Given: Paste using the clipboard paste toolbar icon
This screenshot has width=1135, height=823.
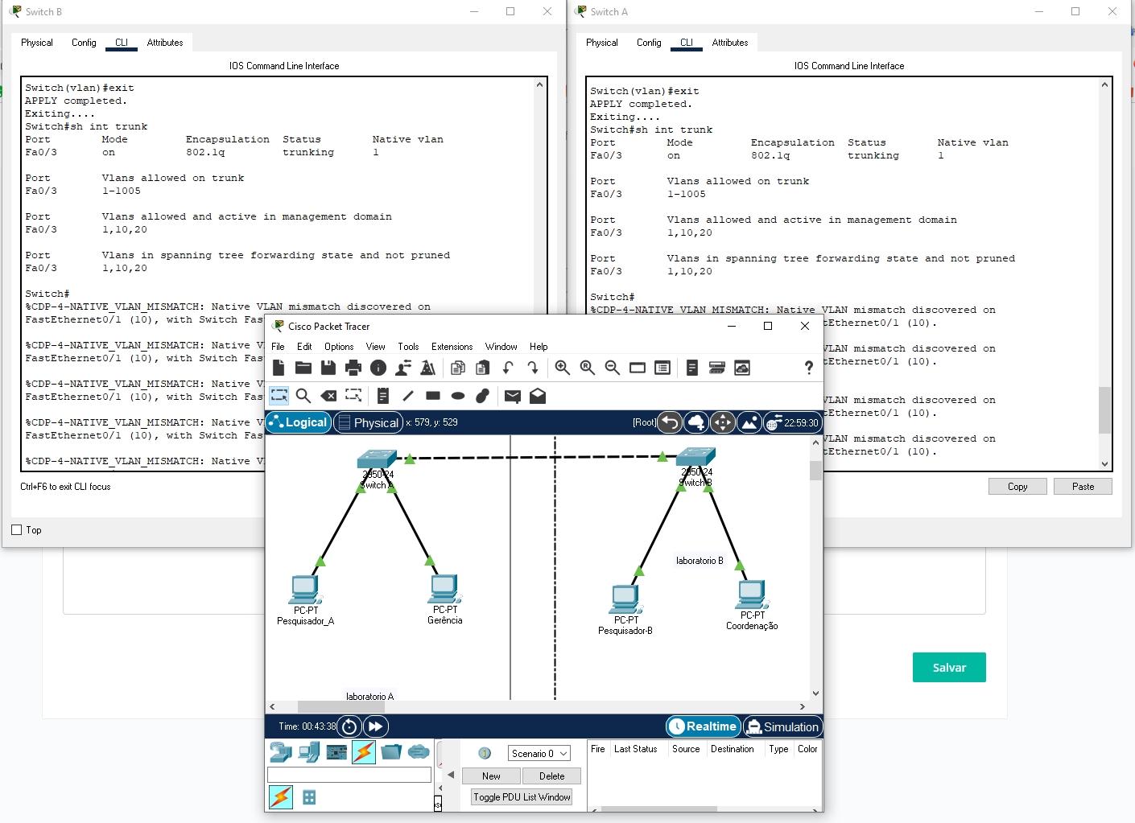Looking at the screenshot, I should pyautogui.click(x=482, y=368).
